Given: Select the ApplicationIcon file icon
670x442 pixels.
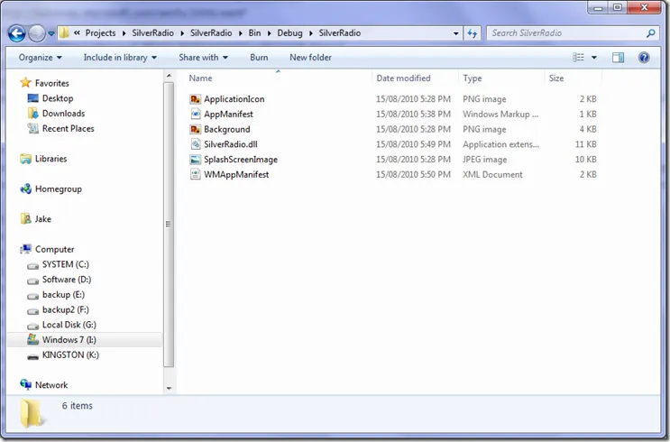Looking at the screenshot, I should pyautogui.click(x=196, y=99).
